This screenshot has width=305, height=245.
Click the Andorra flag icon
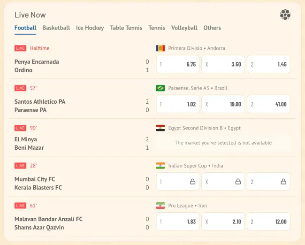tap(160, 48)
